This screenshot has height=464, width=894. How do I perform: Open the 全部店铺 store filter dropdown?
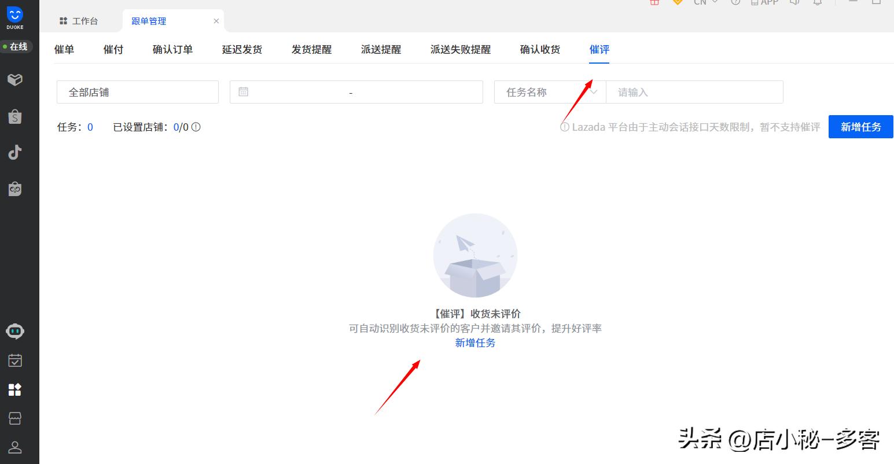point(137,91)
